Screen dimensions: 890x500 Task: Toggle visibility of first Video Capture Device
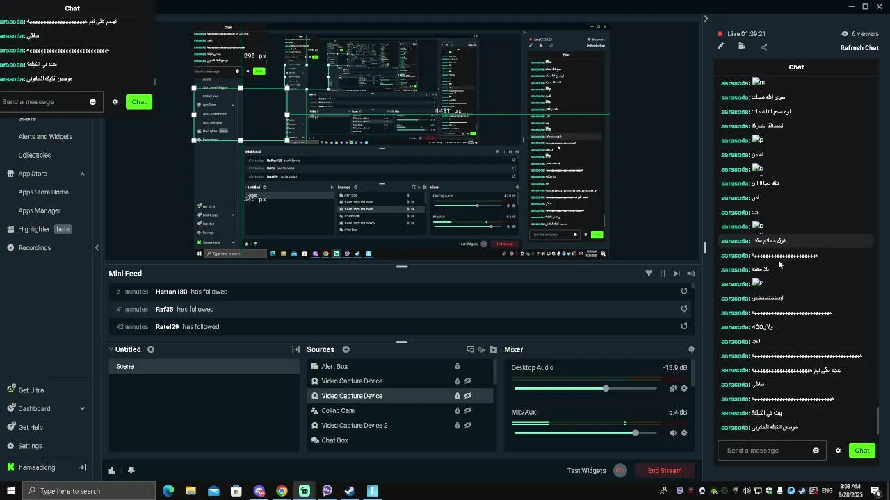click(x=468, y=381)
